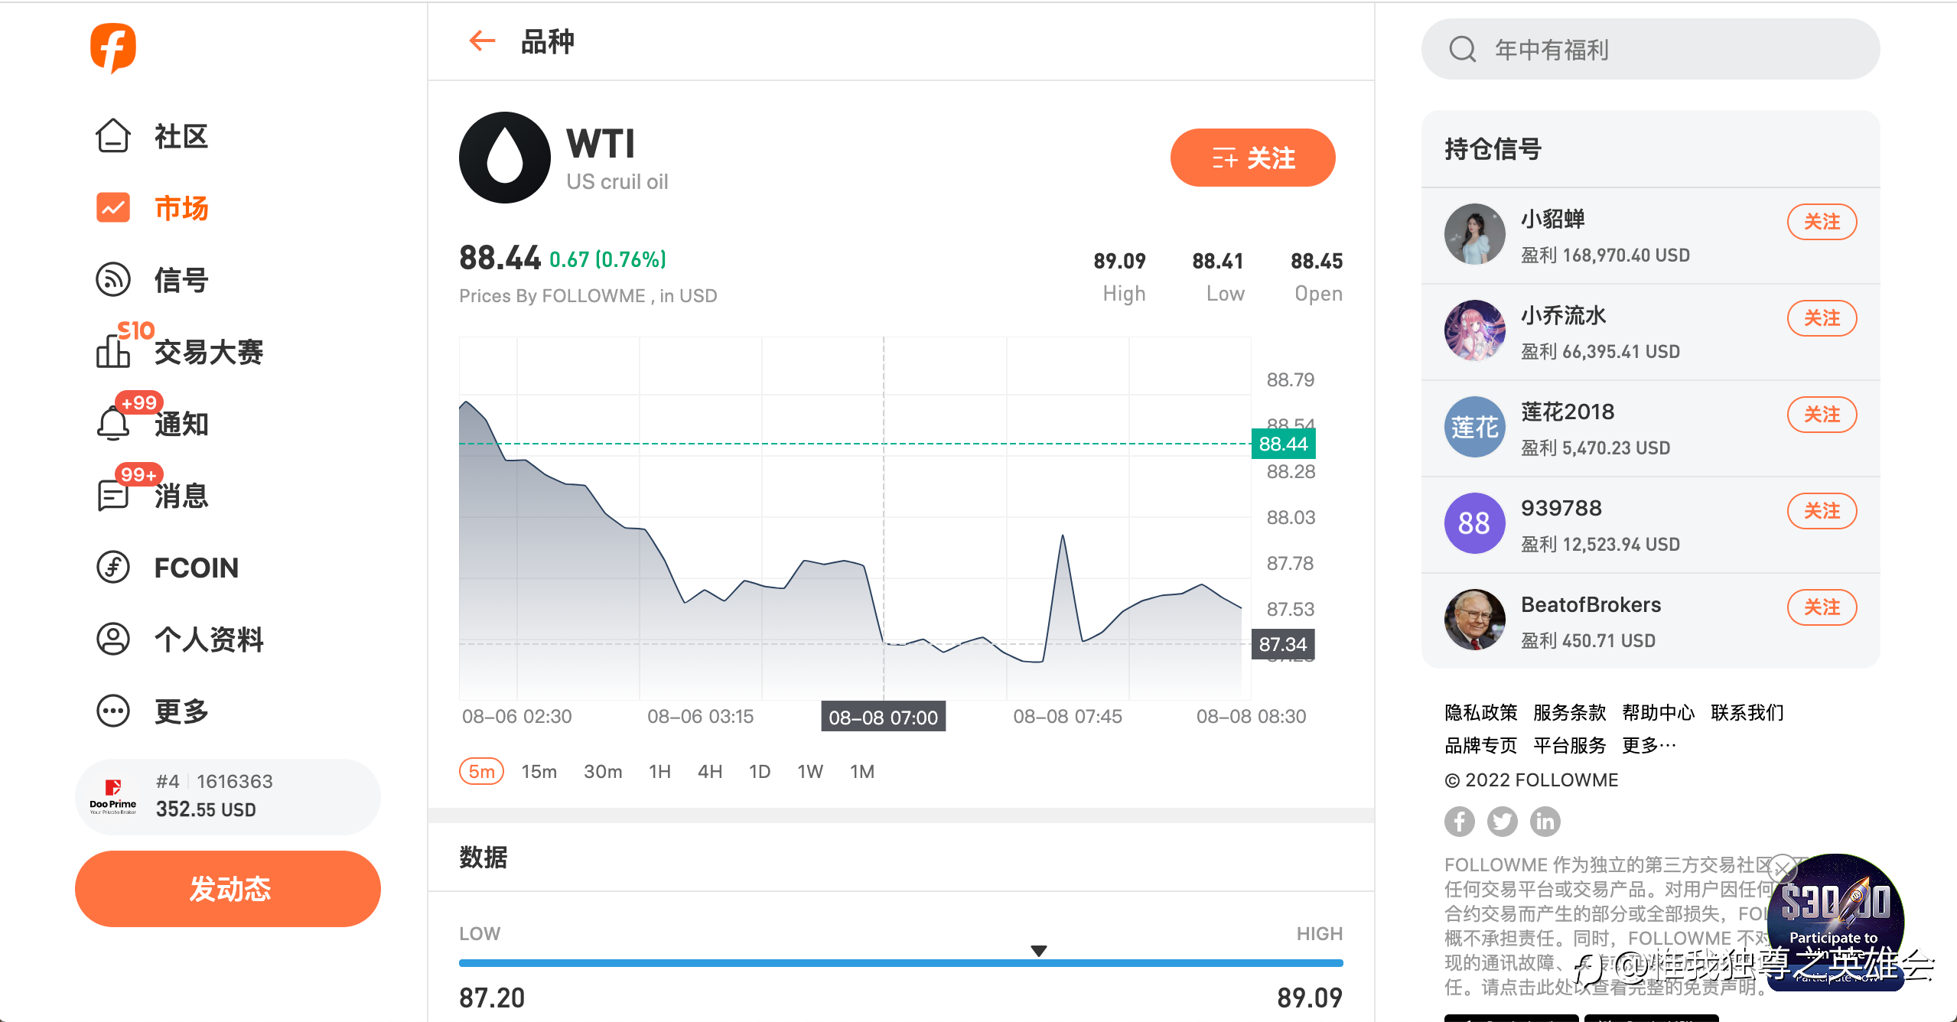Click the 88.44 current price label

pos(1283,444)
